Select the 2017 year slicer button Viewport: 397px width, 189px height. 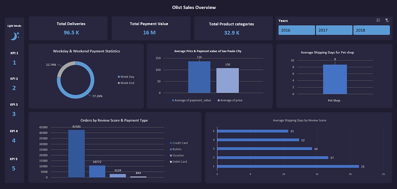click(x=334, y=30)
